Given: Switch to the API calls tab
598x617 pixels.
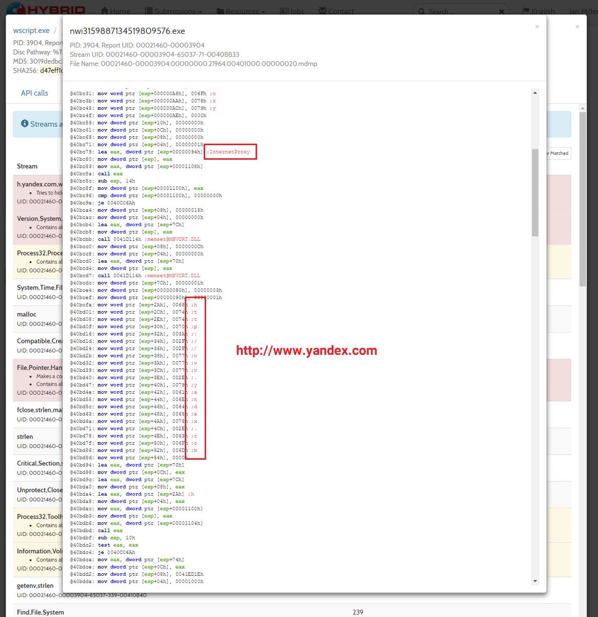Looking at the screenshot, I should pyautogui.click(x=34, y=93).
